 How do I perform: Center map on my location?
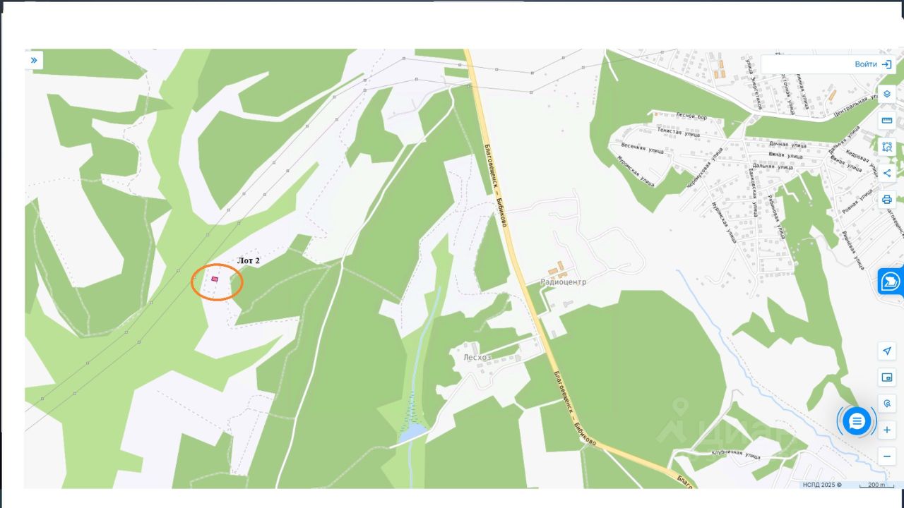(887, 351)
